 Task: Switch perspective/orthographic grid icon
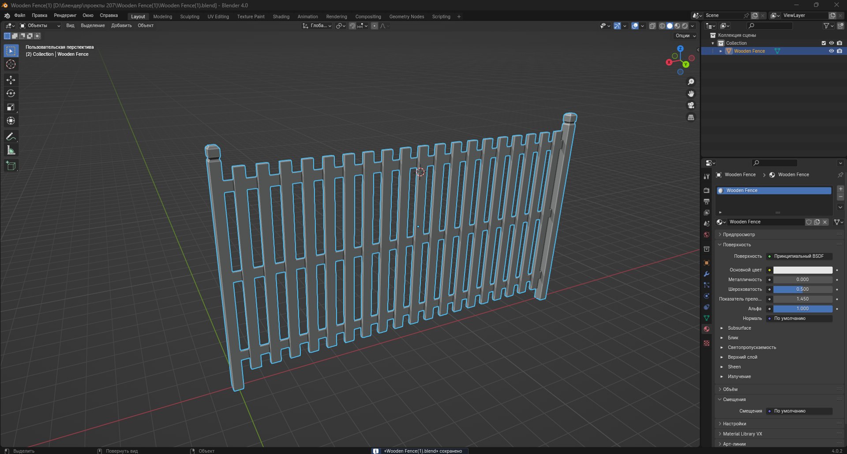[691, 117]
